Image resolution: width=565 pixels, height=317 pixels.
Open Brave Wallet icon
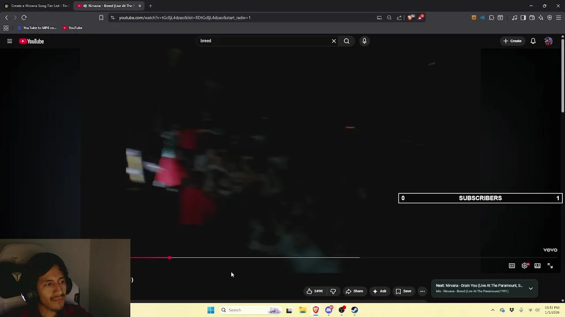tap(532, 18)
